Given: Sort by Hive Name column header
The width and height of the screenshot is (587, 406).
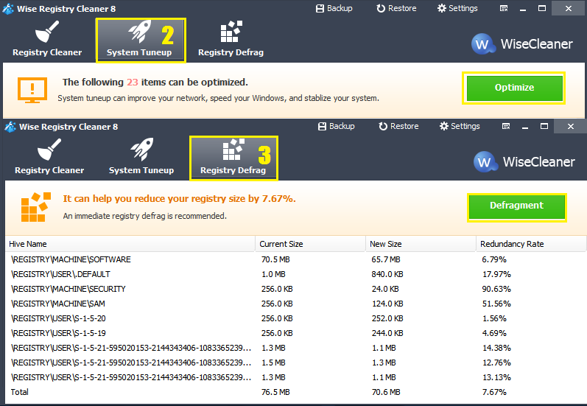Looking at the screenshot, I should coord(130,244).
